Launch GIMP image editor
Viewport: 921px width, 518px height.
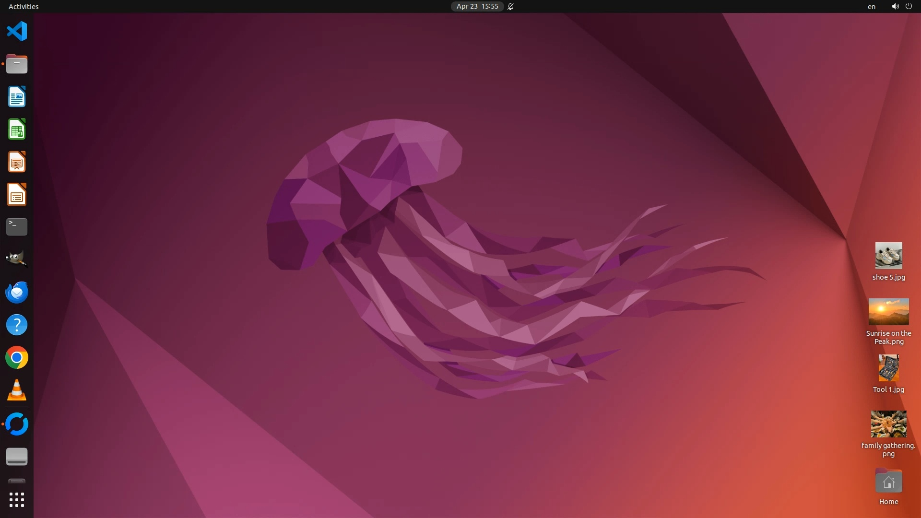click(x=17, y=259)
